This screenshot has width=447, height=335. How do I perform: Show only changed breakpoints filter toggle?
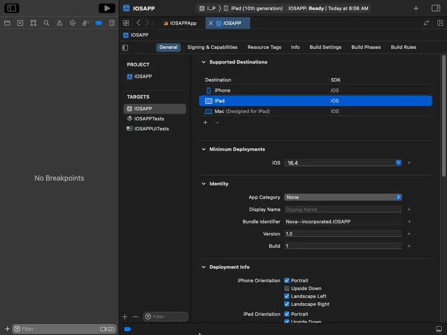(111, 329)
